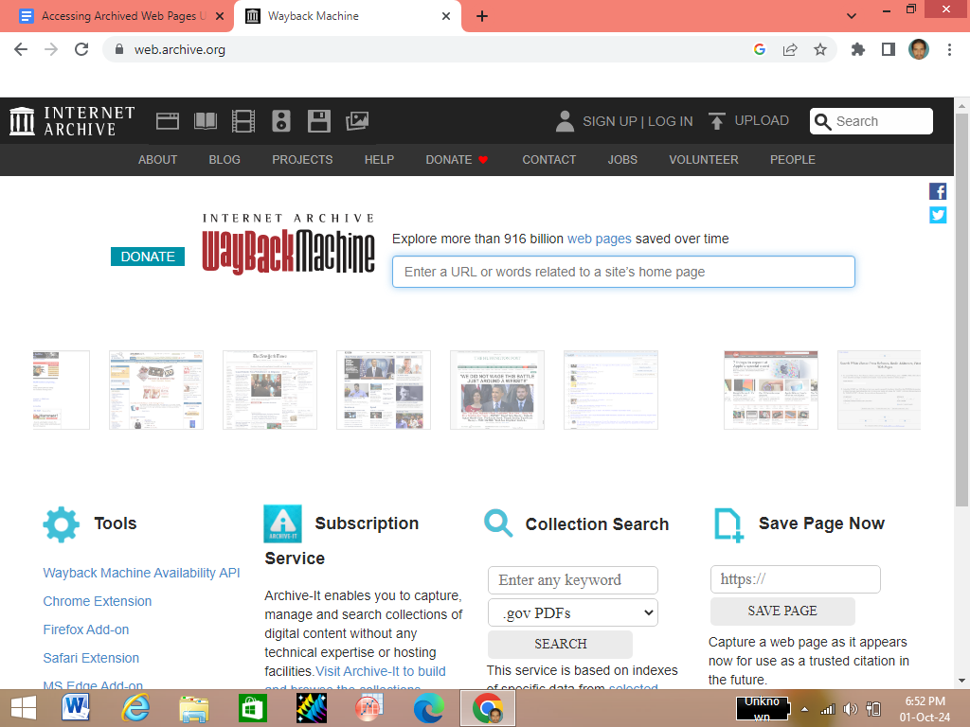Share page on Twitter

click(x=938, y=215)
